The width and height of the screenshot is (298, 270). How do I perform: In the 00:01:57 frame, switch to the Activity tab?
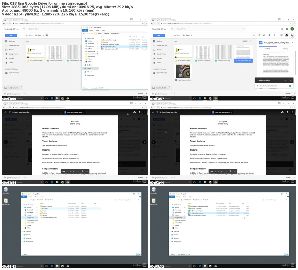[x=285, y=49]
